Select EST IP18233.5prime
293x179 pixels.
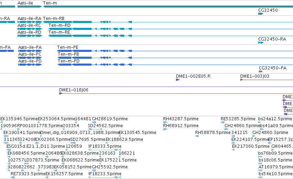pyautogui.click(x=105, y=174)
